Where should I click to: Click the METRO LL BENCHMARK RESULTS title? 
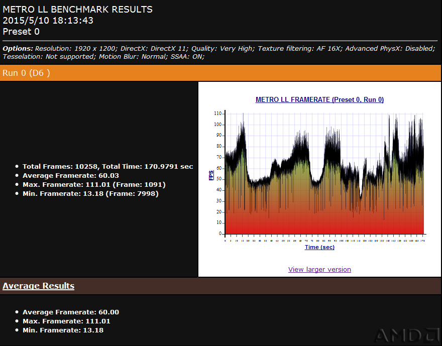(77, 10)
